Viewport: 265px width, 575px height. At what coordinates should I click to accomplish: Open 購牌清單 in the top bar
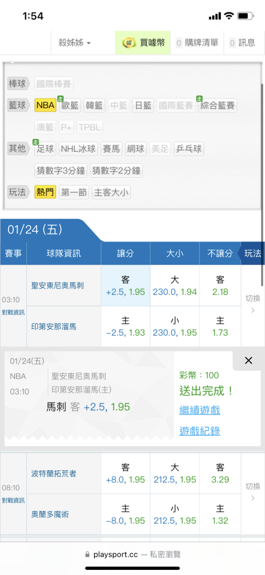[x=197, y=43]
